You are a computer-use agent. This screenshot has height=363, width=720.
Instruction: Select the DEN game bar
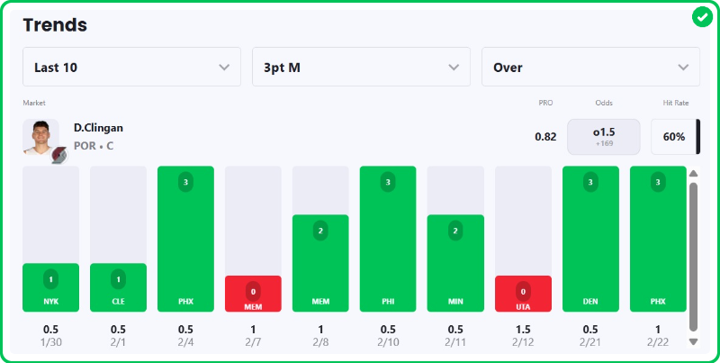coord(590,239)
